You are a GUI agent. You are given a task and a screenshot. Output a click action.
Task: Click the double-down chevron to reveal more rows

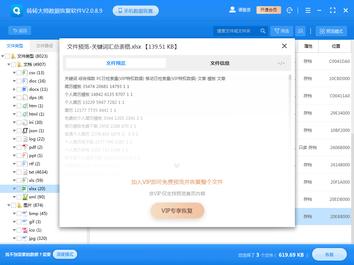pyautogui.click(x=177, y=165)
